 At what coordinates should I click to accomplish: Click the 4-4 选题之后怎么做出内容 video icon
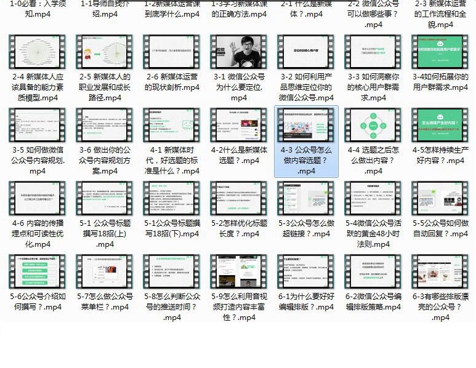tap(373, 126)
